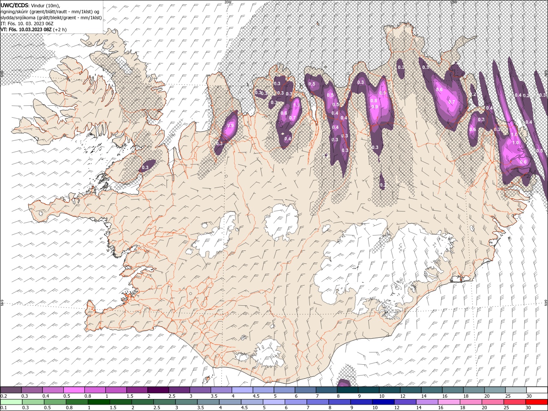The image size is (548, 411).
Task: Select the 'slydda/snjókoma (grátt/bleikt/grænt' description line
Action: (51, 17)
